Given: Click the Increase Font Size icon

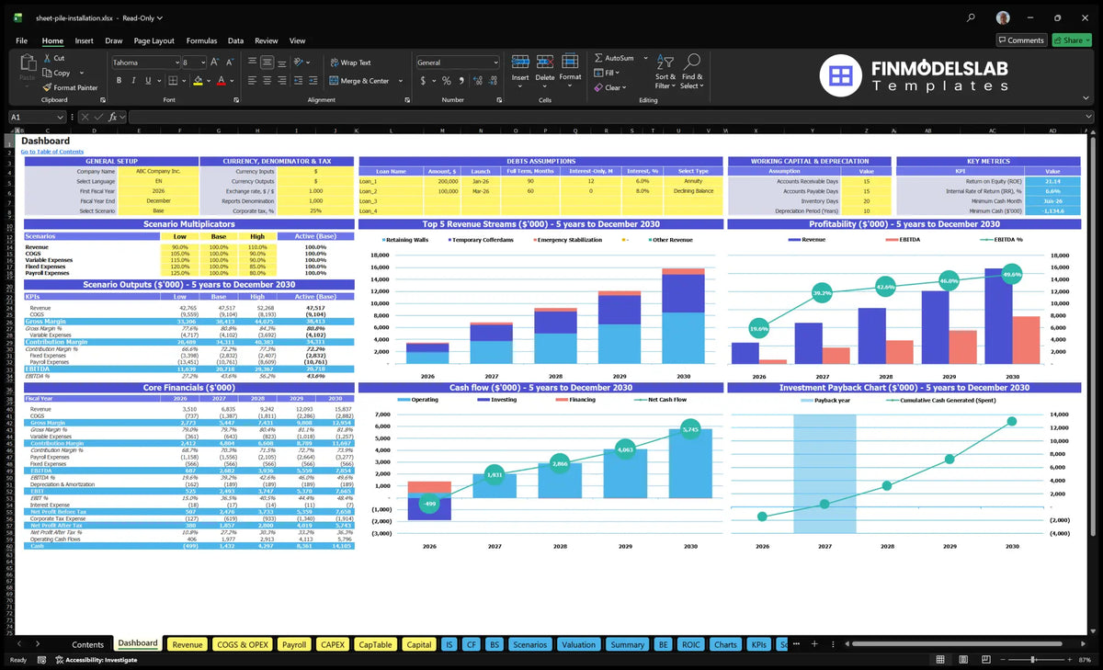Looking at the screenshot, I should point(215,62).
